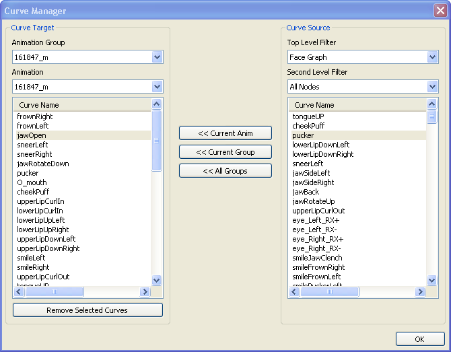Select O_mouth in the target curve list
Viewport: 451px width, 352px height.
pos(32,182)
